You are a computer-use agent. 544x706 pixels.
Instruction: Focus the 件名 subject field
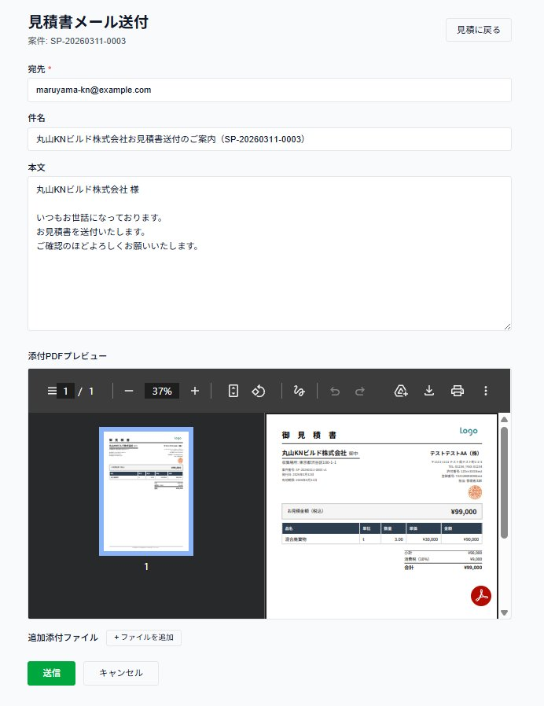270,139
